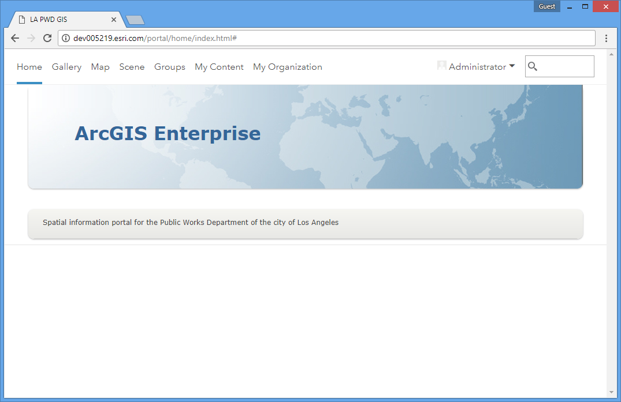621x402 pixels.
Task: Click the Guest profile button
Action: point(546,6)
